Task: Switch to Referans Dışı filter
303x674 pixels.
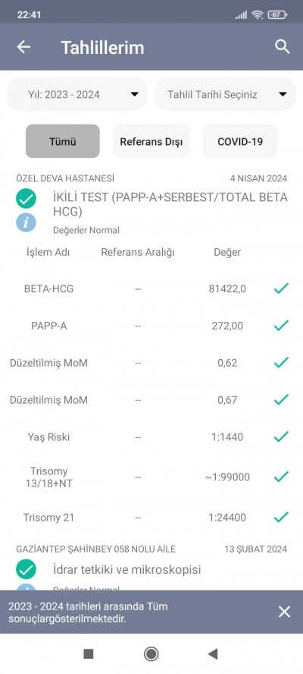Action: 151,141
